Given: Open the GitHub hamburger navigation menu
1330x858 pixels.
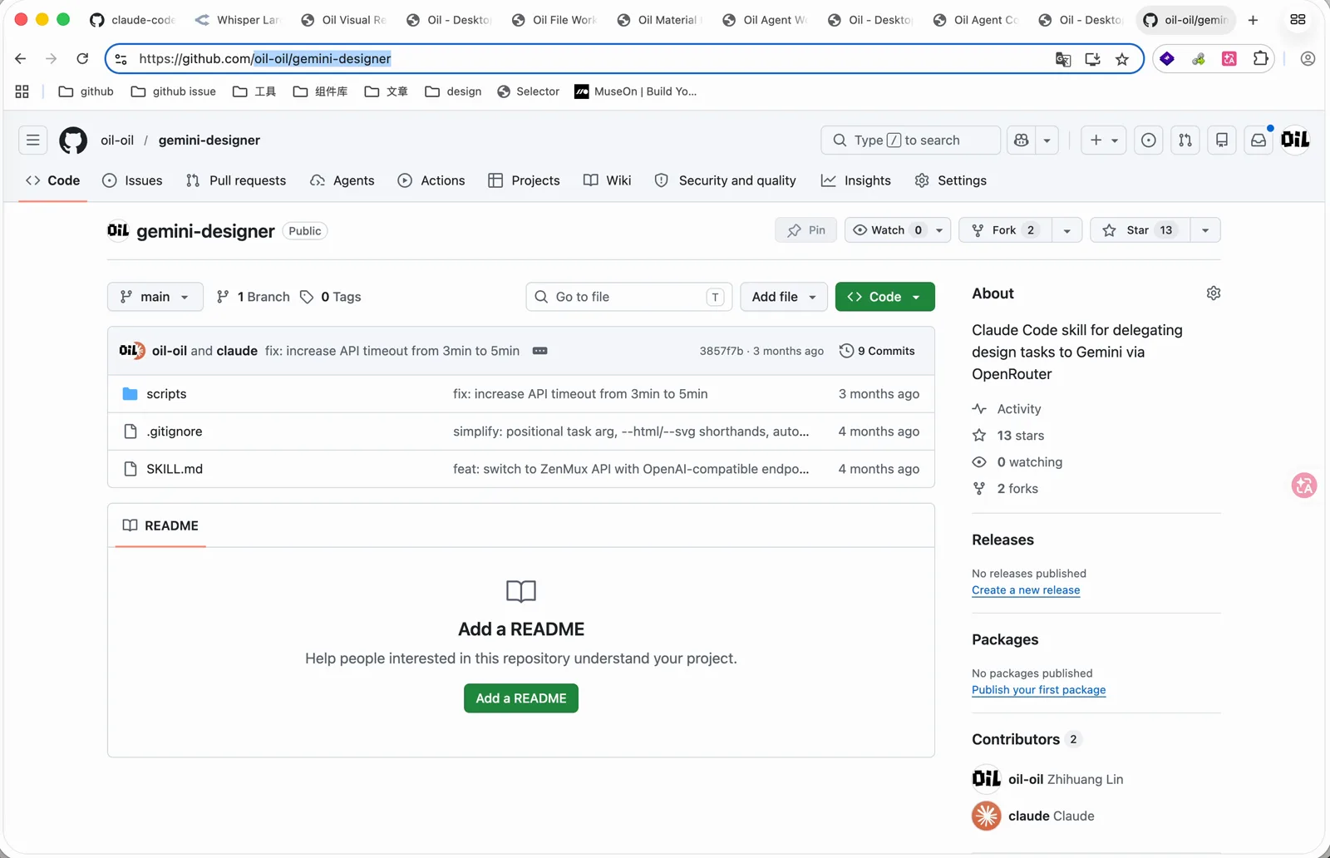Looking at the screenshot, I should (x=32, y=140).
